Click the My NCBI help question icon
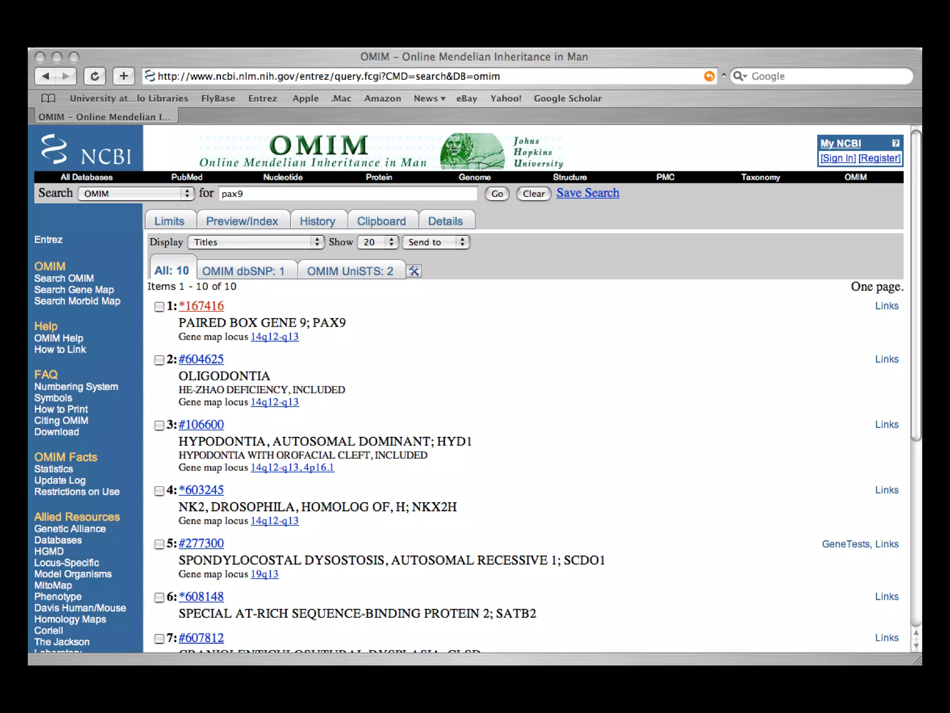This screenshot has height=713, width=950. coord(895,143)
